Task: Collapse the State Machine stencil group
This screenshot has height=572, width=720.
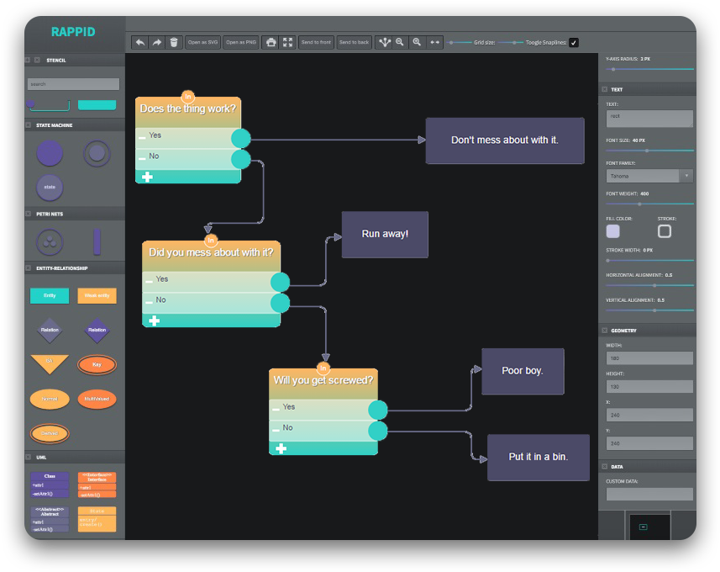Action: point(28,125)
